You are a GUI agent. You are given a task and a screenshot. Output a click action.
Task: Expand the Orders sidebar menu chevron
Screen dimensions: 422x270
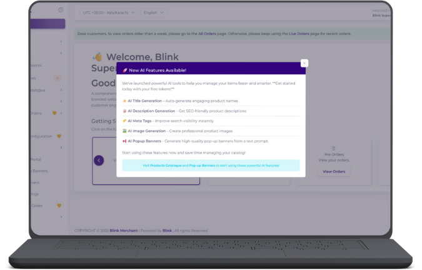click(x=61, y=113)
